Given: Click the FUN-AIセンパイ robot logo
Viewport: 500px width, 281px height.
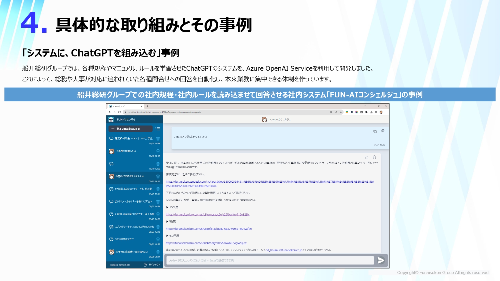Looking at the screenshot, I should 111,120.
